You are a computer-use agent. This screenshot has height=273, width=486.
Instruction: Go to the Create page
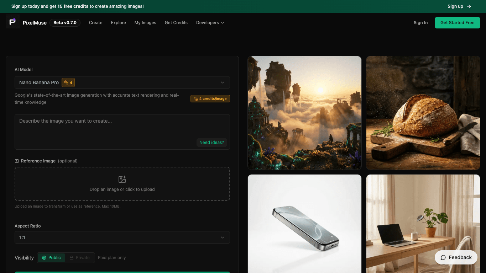96,23
